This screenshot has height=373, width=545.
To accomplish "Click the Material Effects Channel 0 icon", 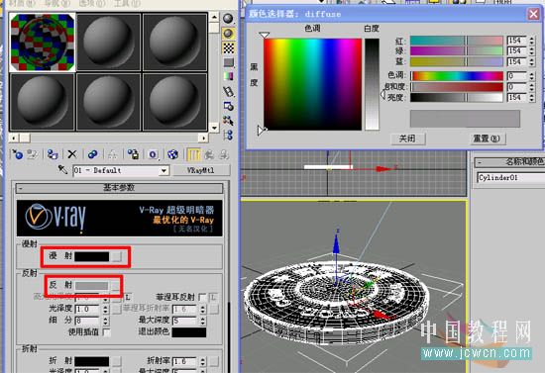I will point(153,154).
